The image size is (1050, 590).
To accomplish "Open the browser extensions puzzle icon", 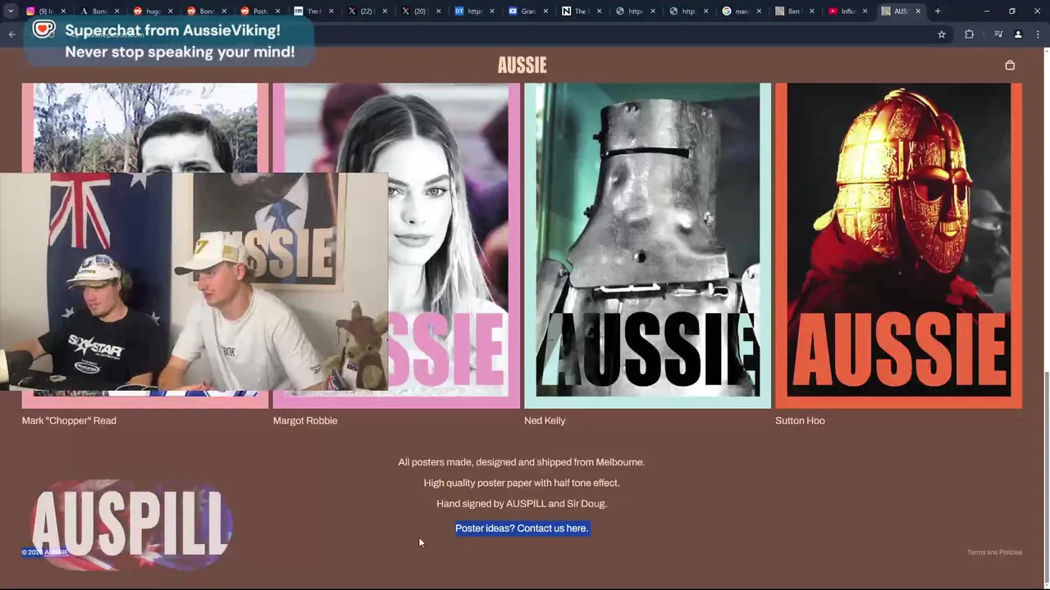I will pos(969,34).
